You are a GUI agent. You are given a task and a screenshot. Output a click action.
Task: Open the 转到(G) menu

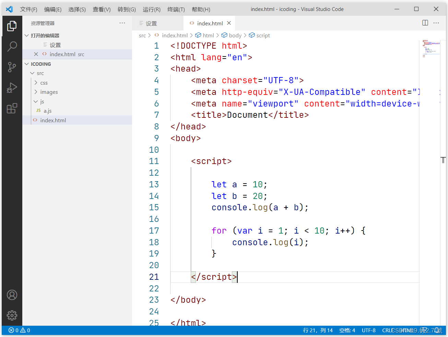click(x=127, y=9)
